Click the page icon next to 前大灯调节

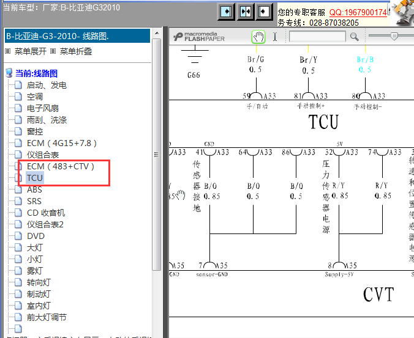click(x=18, y=317)
